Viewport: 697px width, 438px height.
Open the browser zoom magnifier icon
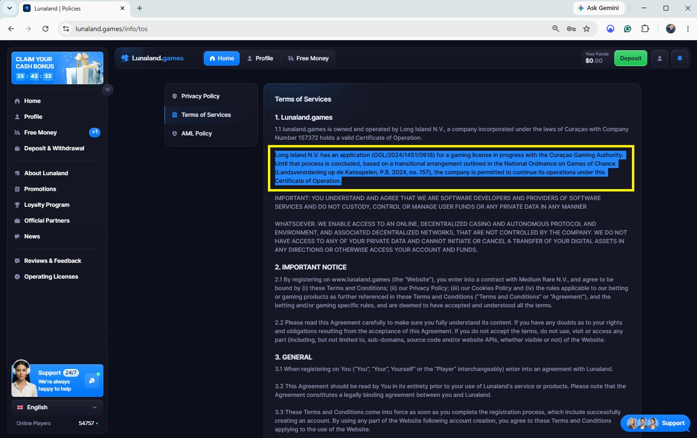pyautogui.click(x=556, y=29)
